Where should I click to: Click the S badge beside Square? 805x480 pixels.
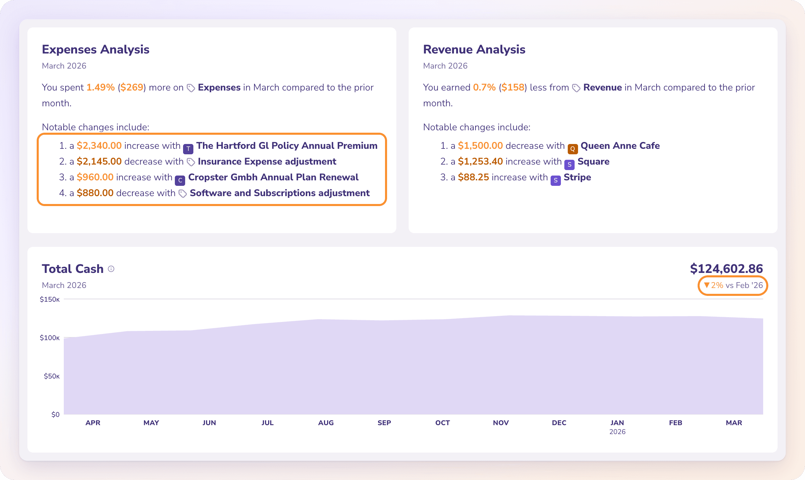point(569,165)
